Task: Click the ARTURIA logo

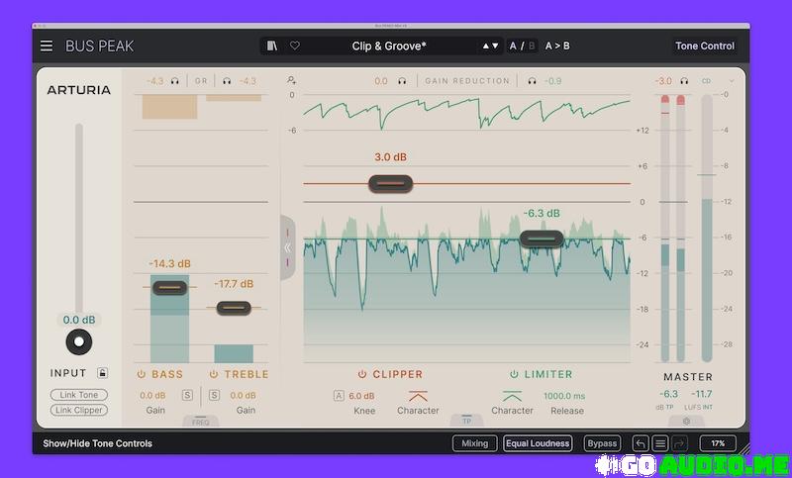Action: (79, 90)
